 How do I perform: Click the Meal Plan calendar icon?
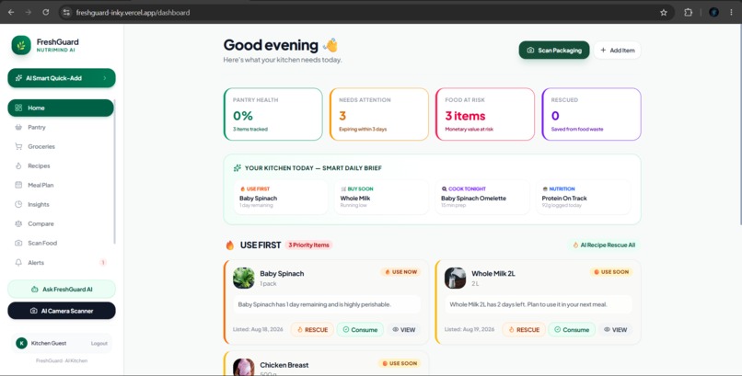18,185
